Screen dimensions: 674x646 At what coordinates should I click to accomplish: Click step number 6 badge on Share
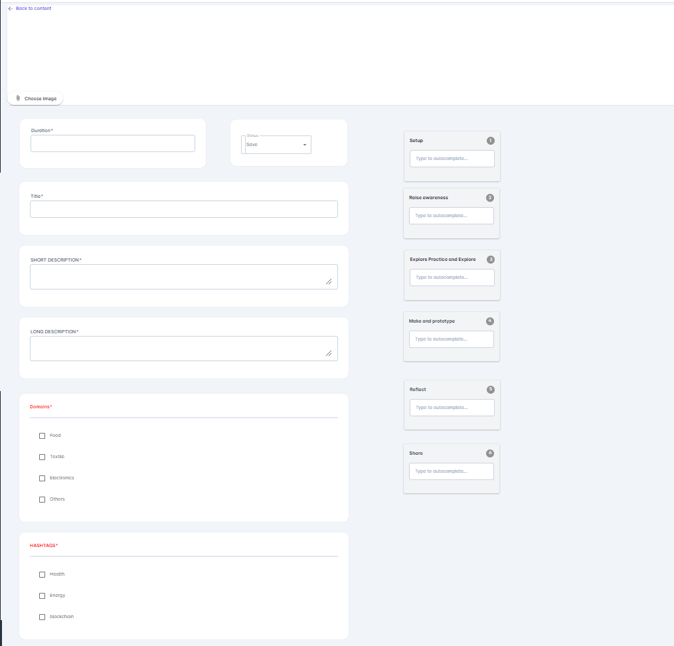(x=489, y=453)
